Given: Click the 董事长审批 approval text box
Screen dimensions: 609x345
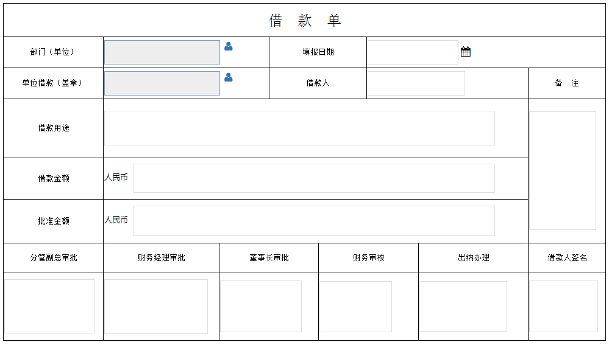Looking at the screenshot, I should point(261,306).
